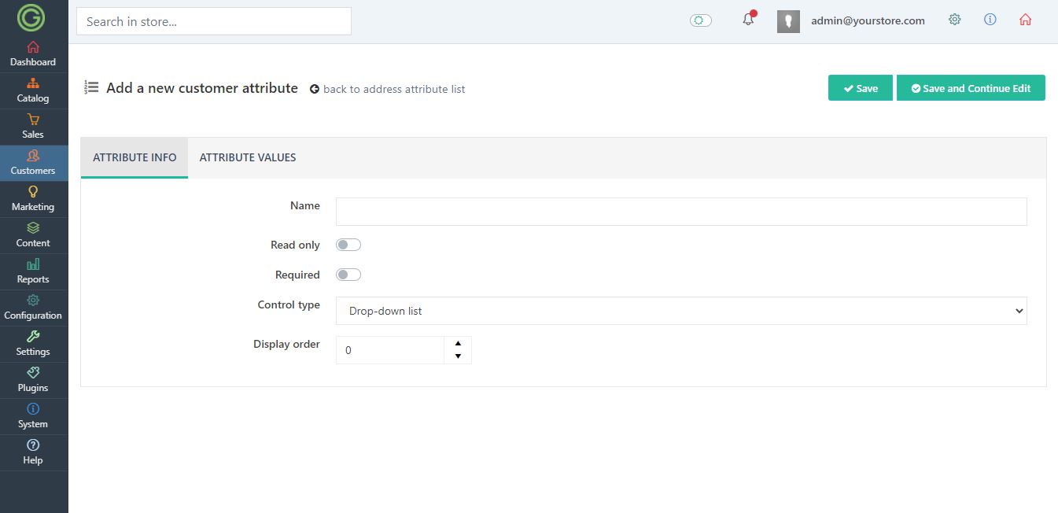Increase Display order with up arrow
1058x513 pixels.
(x=458, y=344)
